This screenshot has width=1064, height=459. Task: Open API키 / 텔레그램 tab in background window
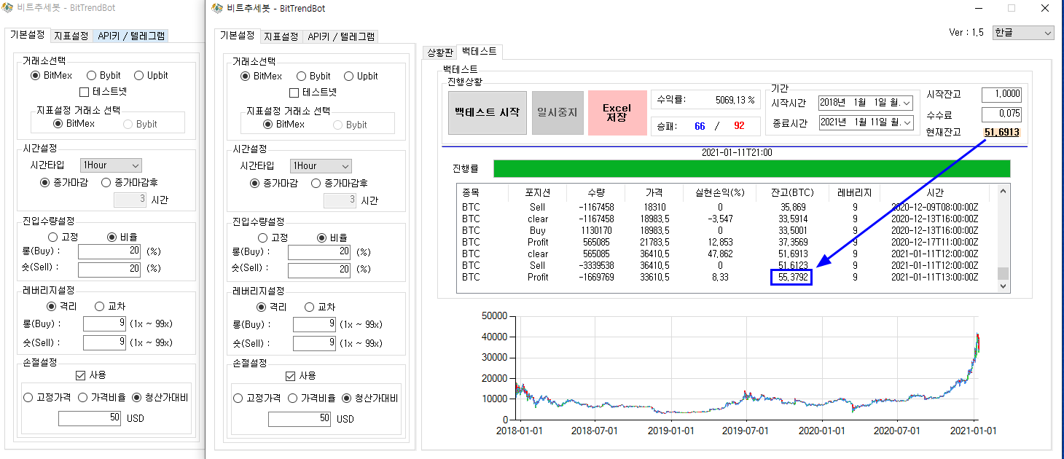(131, 36)
